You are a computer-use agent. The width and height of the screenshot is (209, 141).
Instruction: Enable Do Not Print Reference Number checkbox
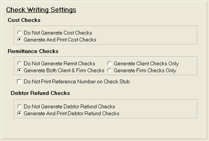(19, 81)
